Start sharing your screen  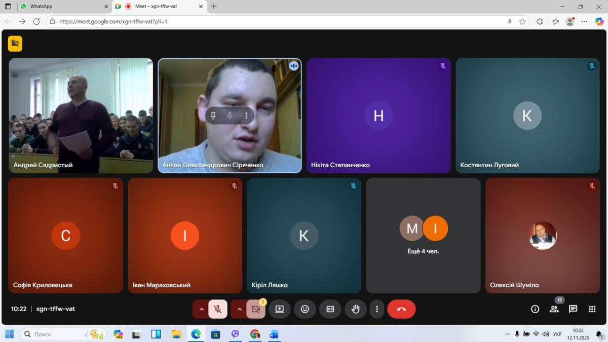pos(280,309)
